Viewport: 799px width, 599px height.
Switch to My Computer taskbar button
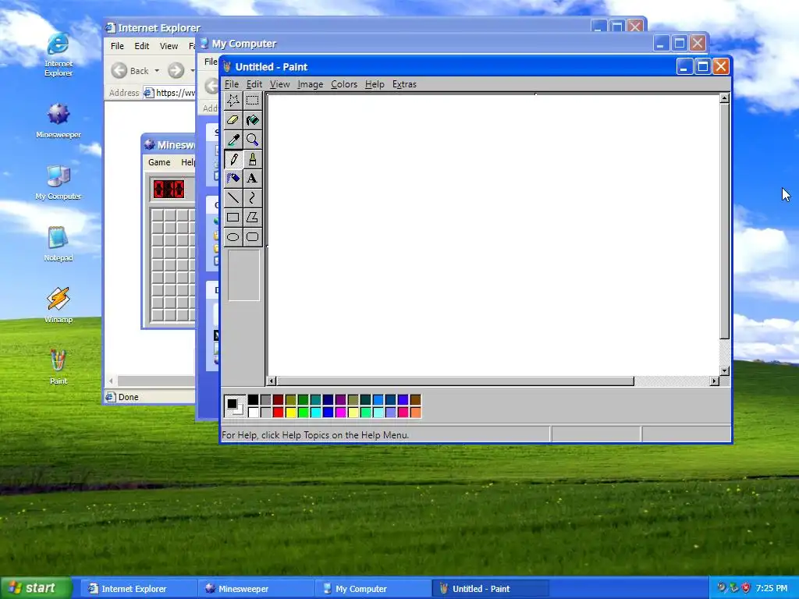374,588
